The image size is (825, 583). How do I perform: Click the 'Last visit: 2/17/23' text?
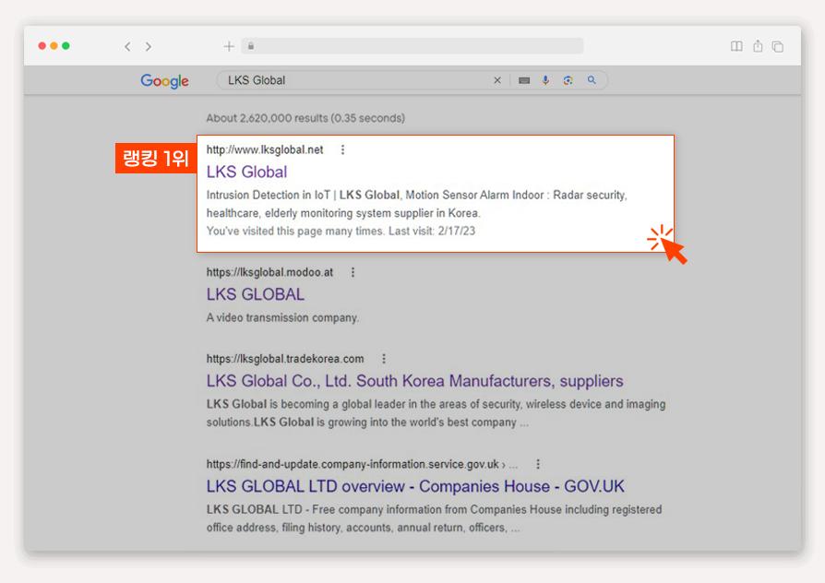(432, 231)
